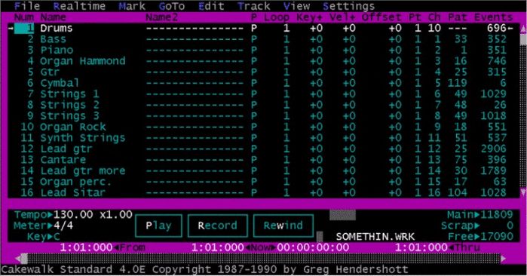Click scroll-up arrow of track list scrollbar
This screenshot has height=276, width=527.
[523, 29]
